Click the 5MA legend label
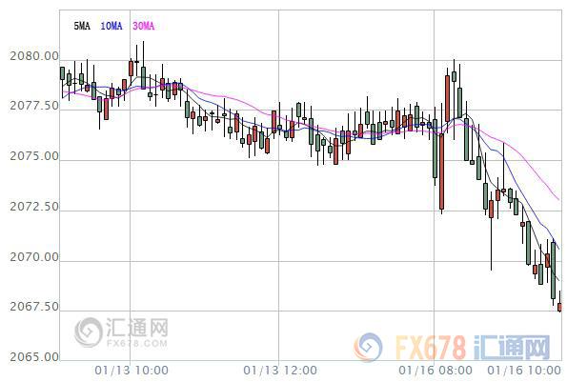This screenshot has height=382, width=567. coord(82,26)
